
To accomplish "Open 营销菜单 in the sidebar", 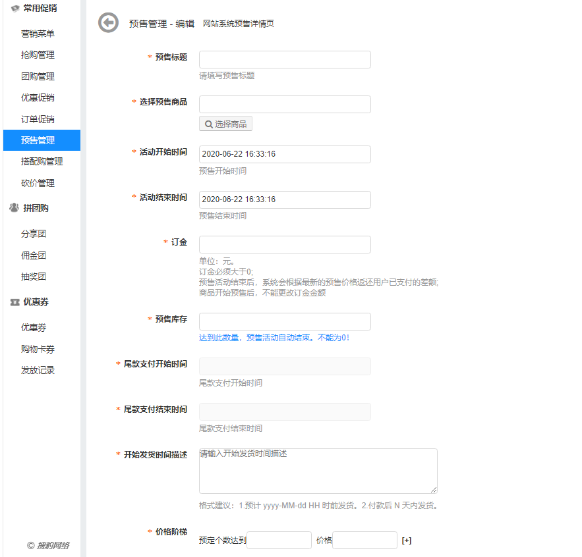I will pos(38,34).
